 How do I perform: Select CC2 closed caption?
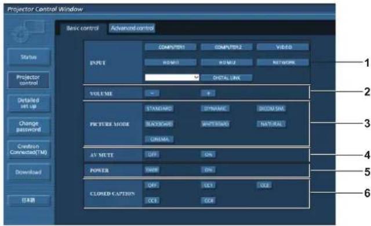pyautogui.click(x=264, y=185)
